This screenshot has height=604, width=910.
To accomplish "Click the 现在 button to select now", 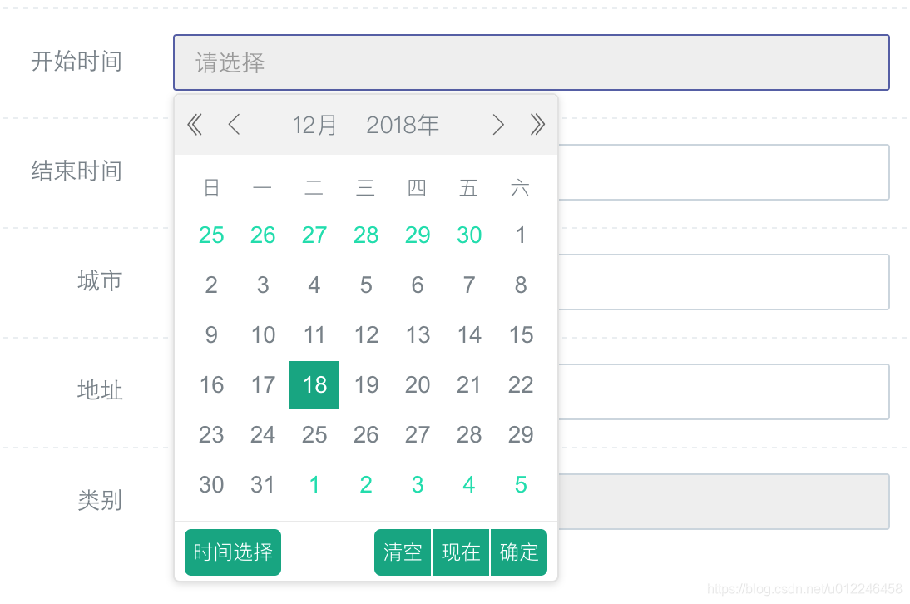I will [461, 552].
